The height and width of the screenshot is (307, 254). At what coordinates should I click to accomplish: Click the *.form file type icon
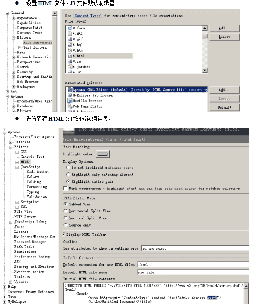click(70, 28)
